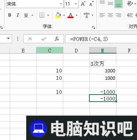Open the 宋体 font name dropdown
Viewport: 137px width, 140px height.
tap(61, 4)
